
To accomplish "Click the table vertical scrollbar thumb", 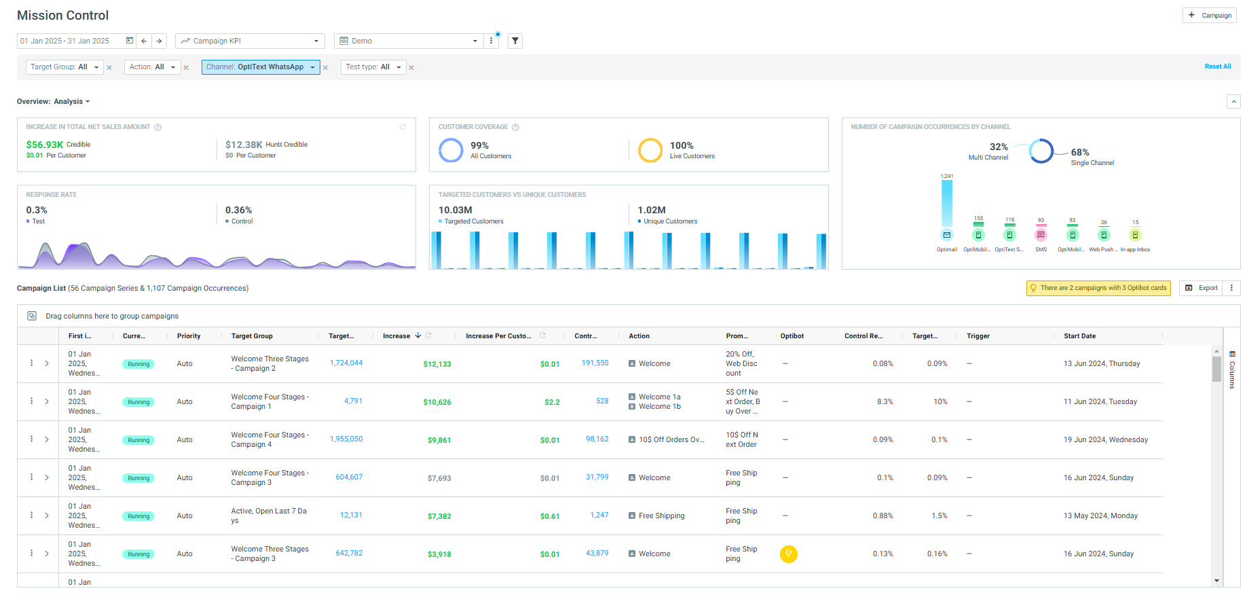I will coord(1216,369).
